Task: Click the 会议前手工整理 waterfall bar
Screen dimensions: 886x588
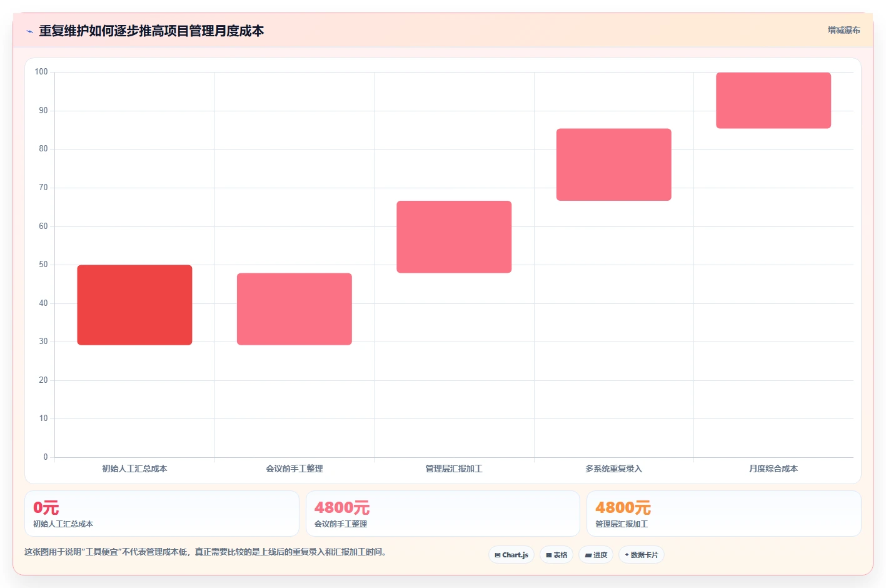Action: 294,309
